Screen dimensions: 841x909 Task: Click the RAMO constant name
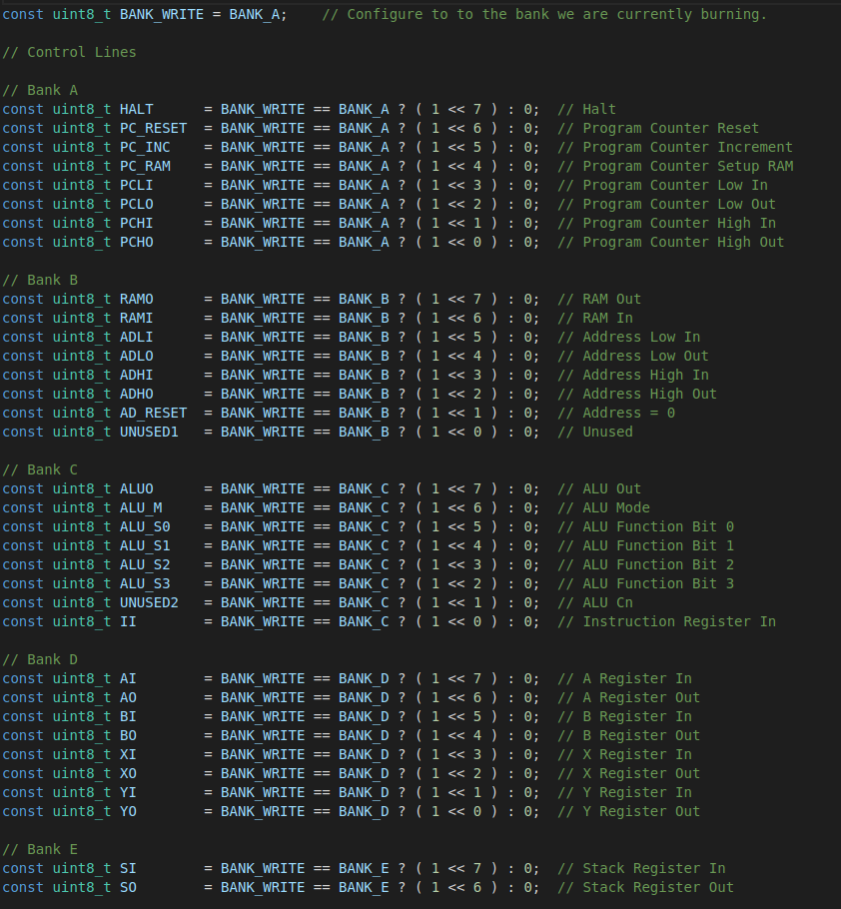coord(136,299)
